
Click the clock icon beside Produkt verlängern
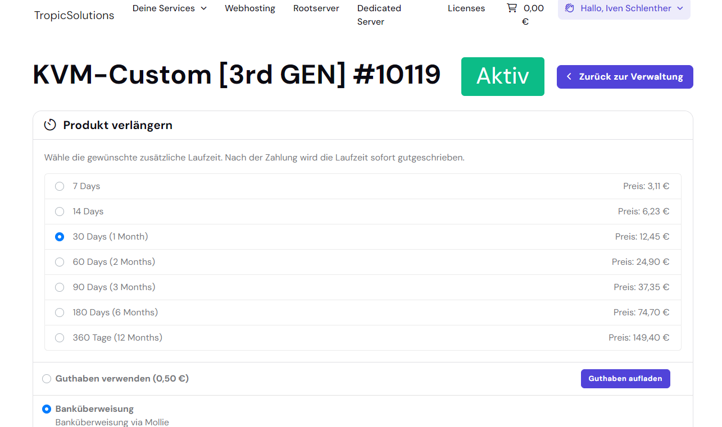click(50, 125)
